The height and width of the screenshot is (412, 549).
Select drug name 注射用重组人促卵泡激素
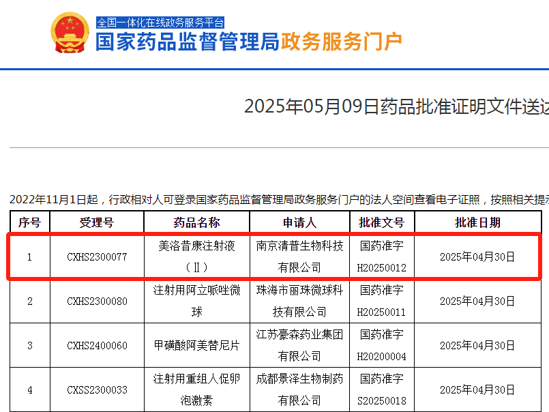[x=197, y=390]
